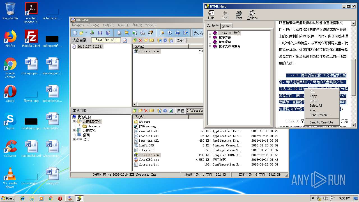Click Opera icon on the taskbar

(x=60, y=198)
